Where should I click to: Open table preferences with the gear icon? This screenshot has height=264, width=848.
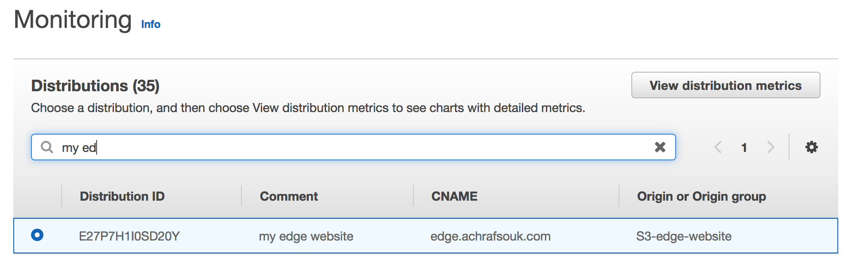(811, 147)
